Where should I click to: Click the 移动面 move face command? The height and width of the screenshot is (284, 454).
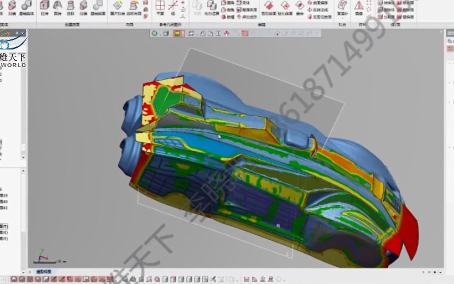click(x=405, y=3)
